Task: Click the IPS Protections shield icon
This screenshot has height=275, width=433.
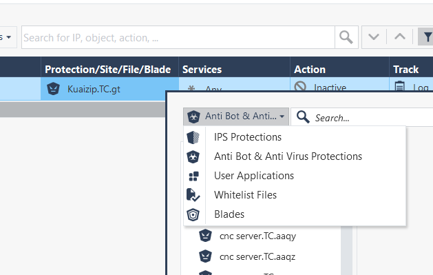Action: (x=193, y=137)
